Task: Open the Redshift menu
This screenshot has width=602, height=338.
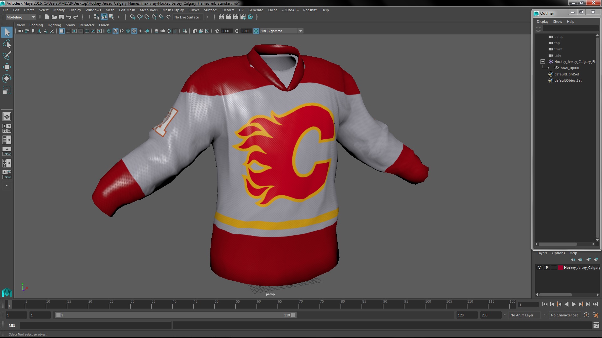Action: [310, 10]
